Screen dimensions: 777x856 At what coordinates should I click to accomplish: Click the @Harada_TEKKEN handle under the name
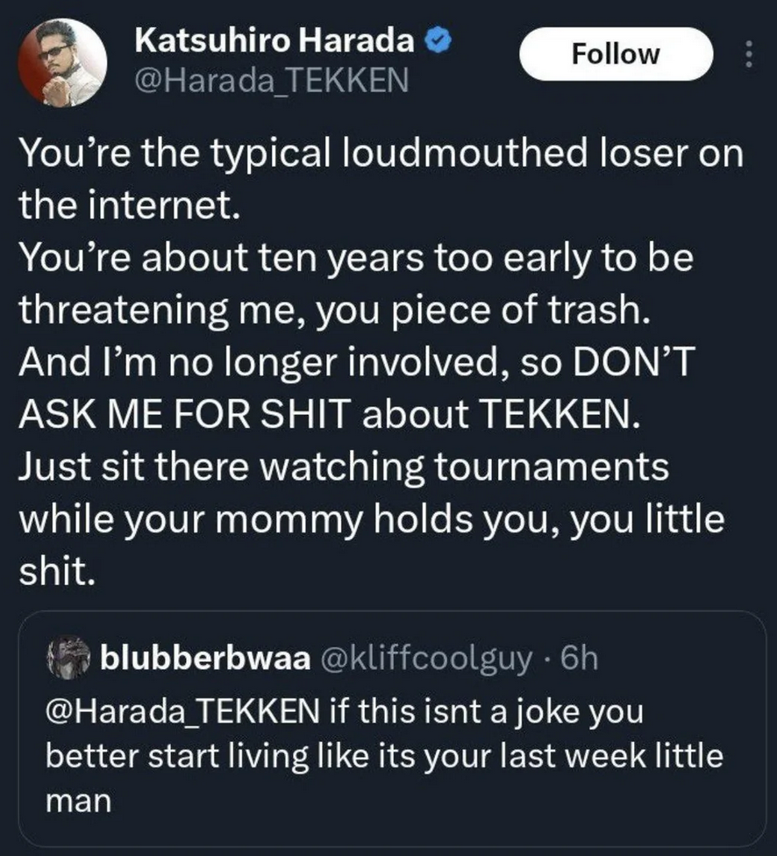click(271, 81)
